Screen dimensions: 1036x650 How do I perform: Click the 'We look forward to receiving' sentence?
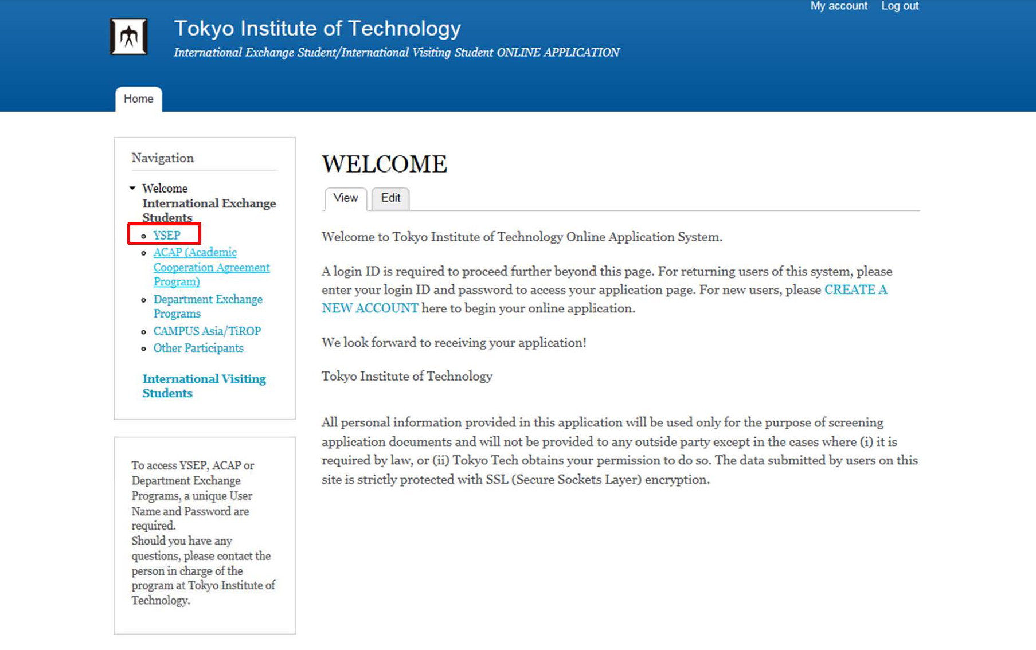coord(454,342)
